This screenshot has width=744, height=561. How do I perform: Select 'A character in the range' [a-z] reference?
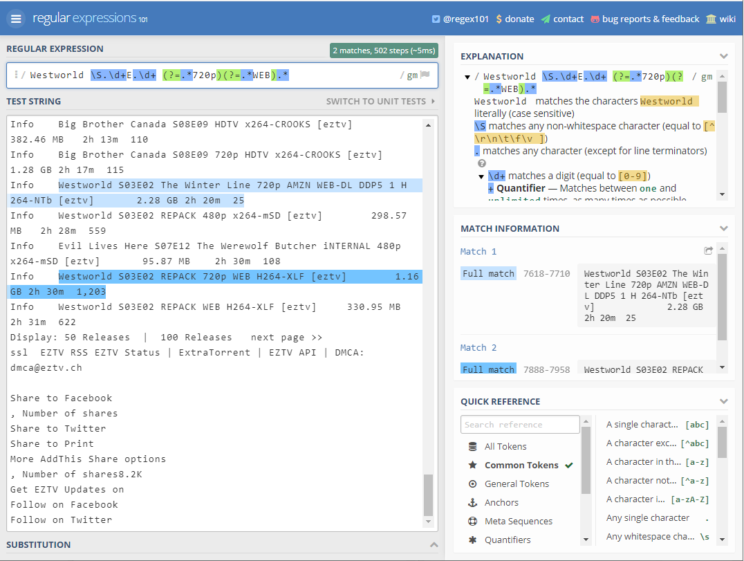point(657,462)
